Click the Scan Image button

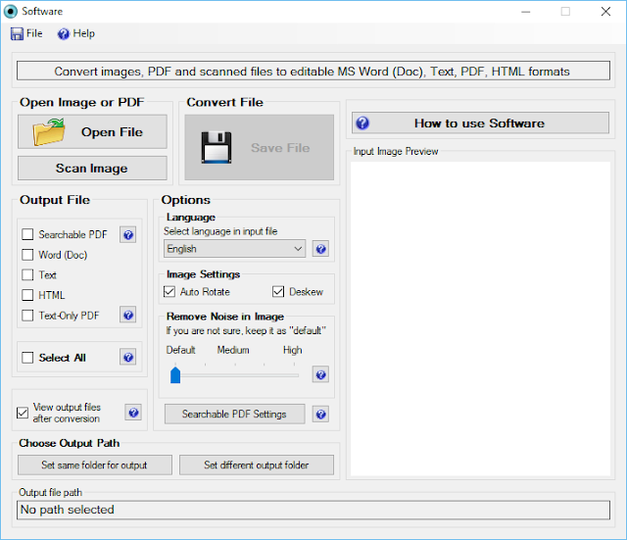tap(92, 168)
